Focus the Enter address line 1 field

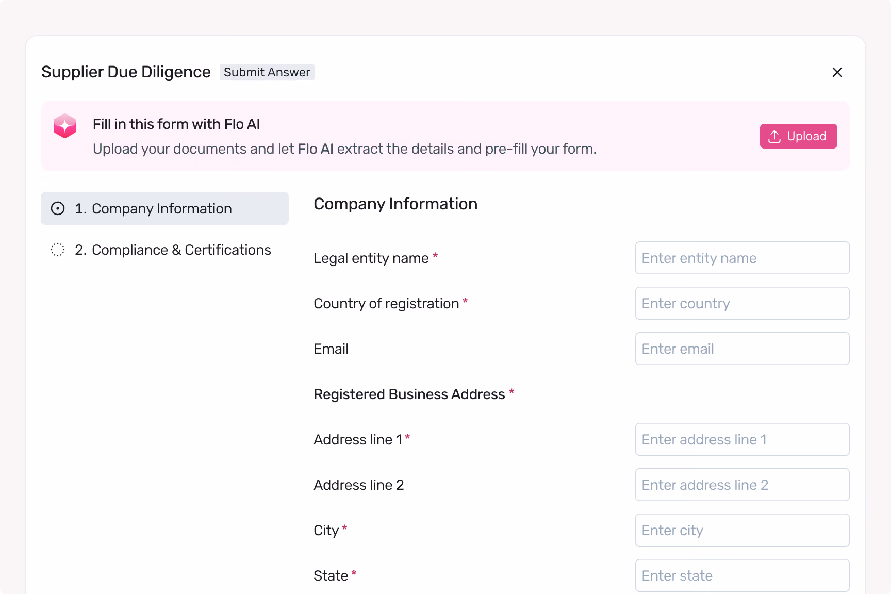(742, 439)
